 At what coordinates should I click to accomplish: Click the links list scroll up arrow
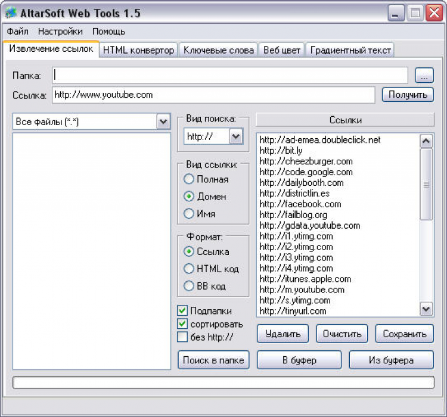click(x=426, y=141)
